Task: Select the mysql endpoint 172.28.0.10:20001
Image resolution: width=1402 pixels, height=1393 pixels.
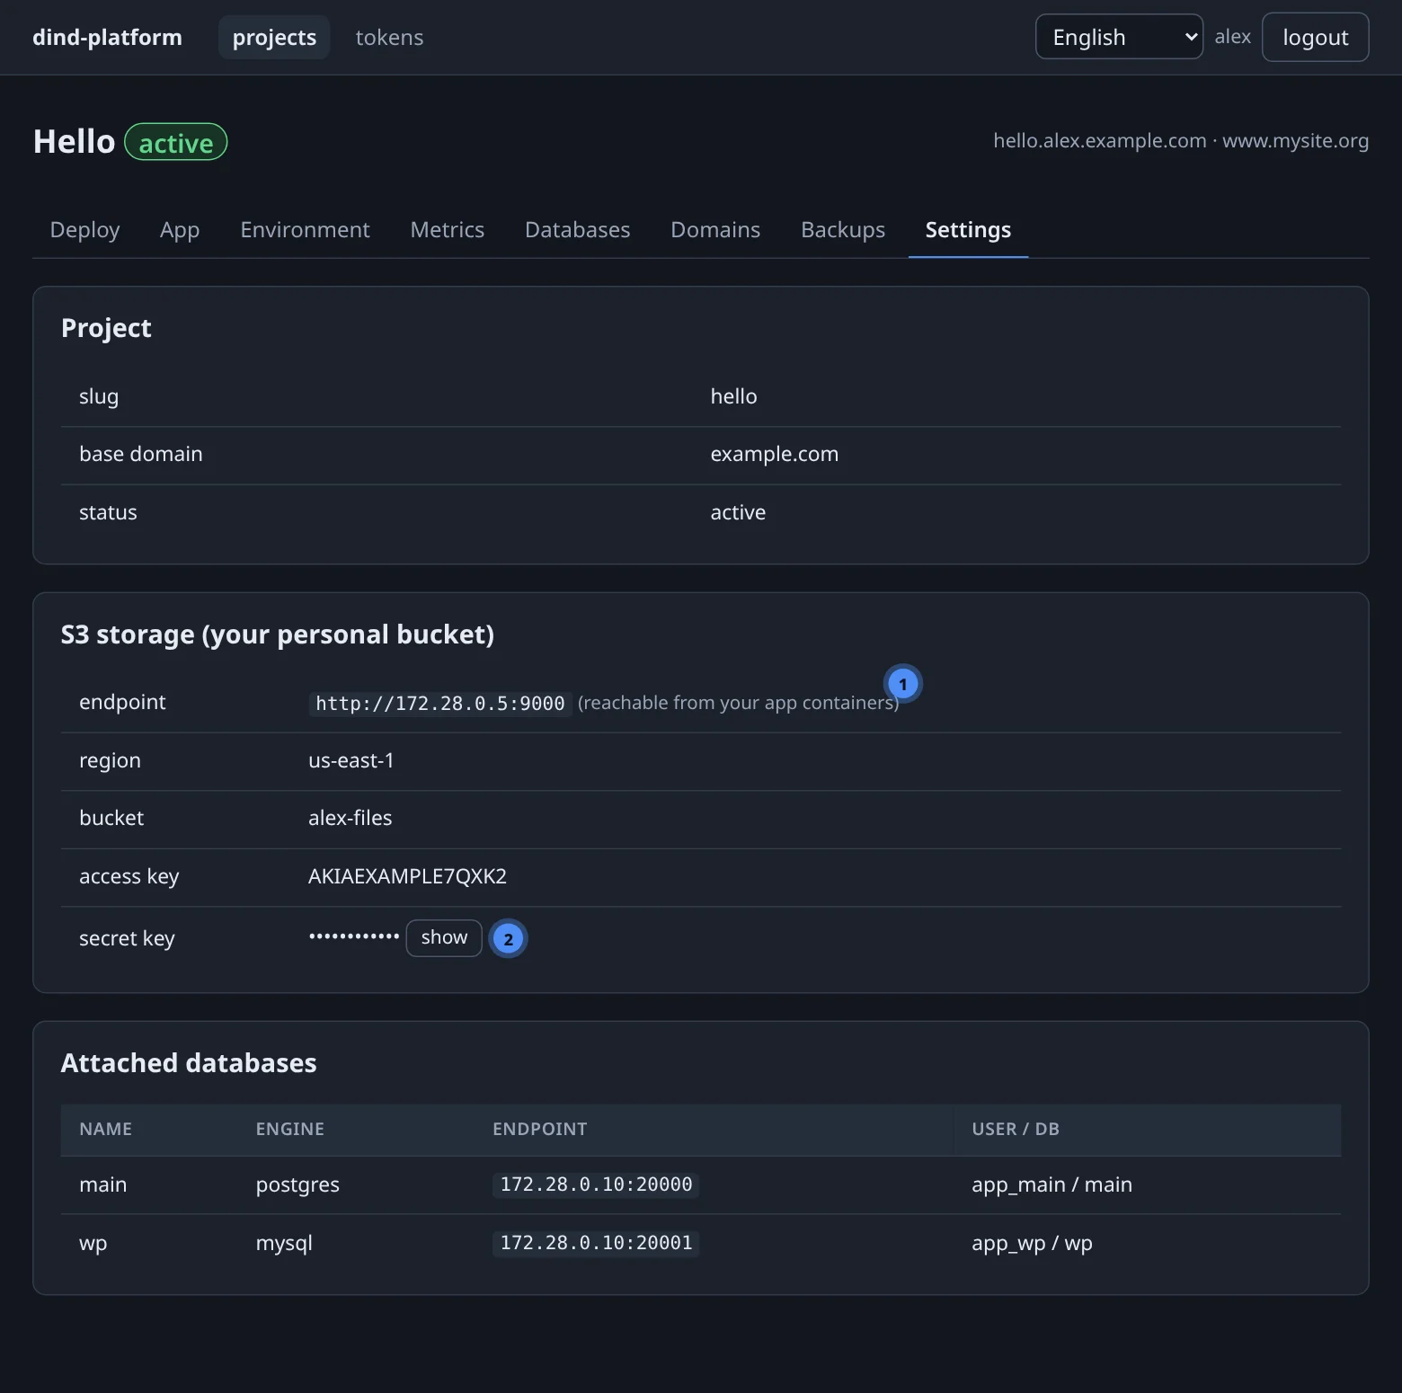Action: pos(596,1243)
